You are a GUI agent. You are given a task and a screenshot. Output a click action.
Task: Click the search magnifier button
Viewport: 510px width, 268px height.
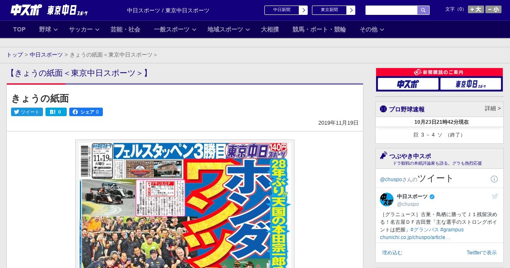(x=423, y=10)
